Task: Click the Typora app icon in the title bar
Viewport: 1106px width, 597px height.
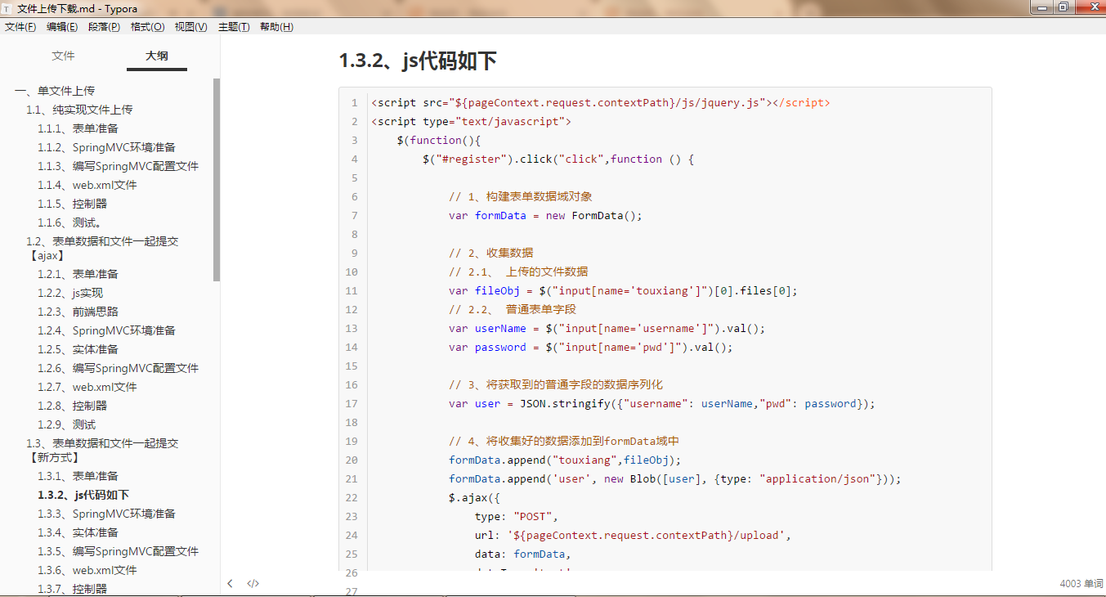Action: (x=7, y=7)
